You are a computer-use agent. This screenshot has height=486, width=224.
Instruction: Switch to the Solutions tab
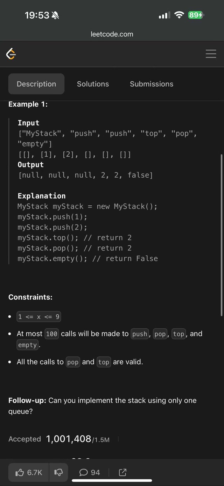93,84
